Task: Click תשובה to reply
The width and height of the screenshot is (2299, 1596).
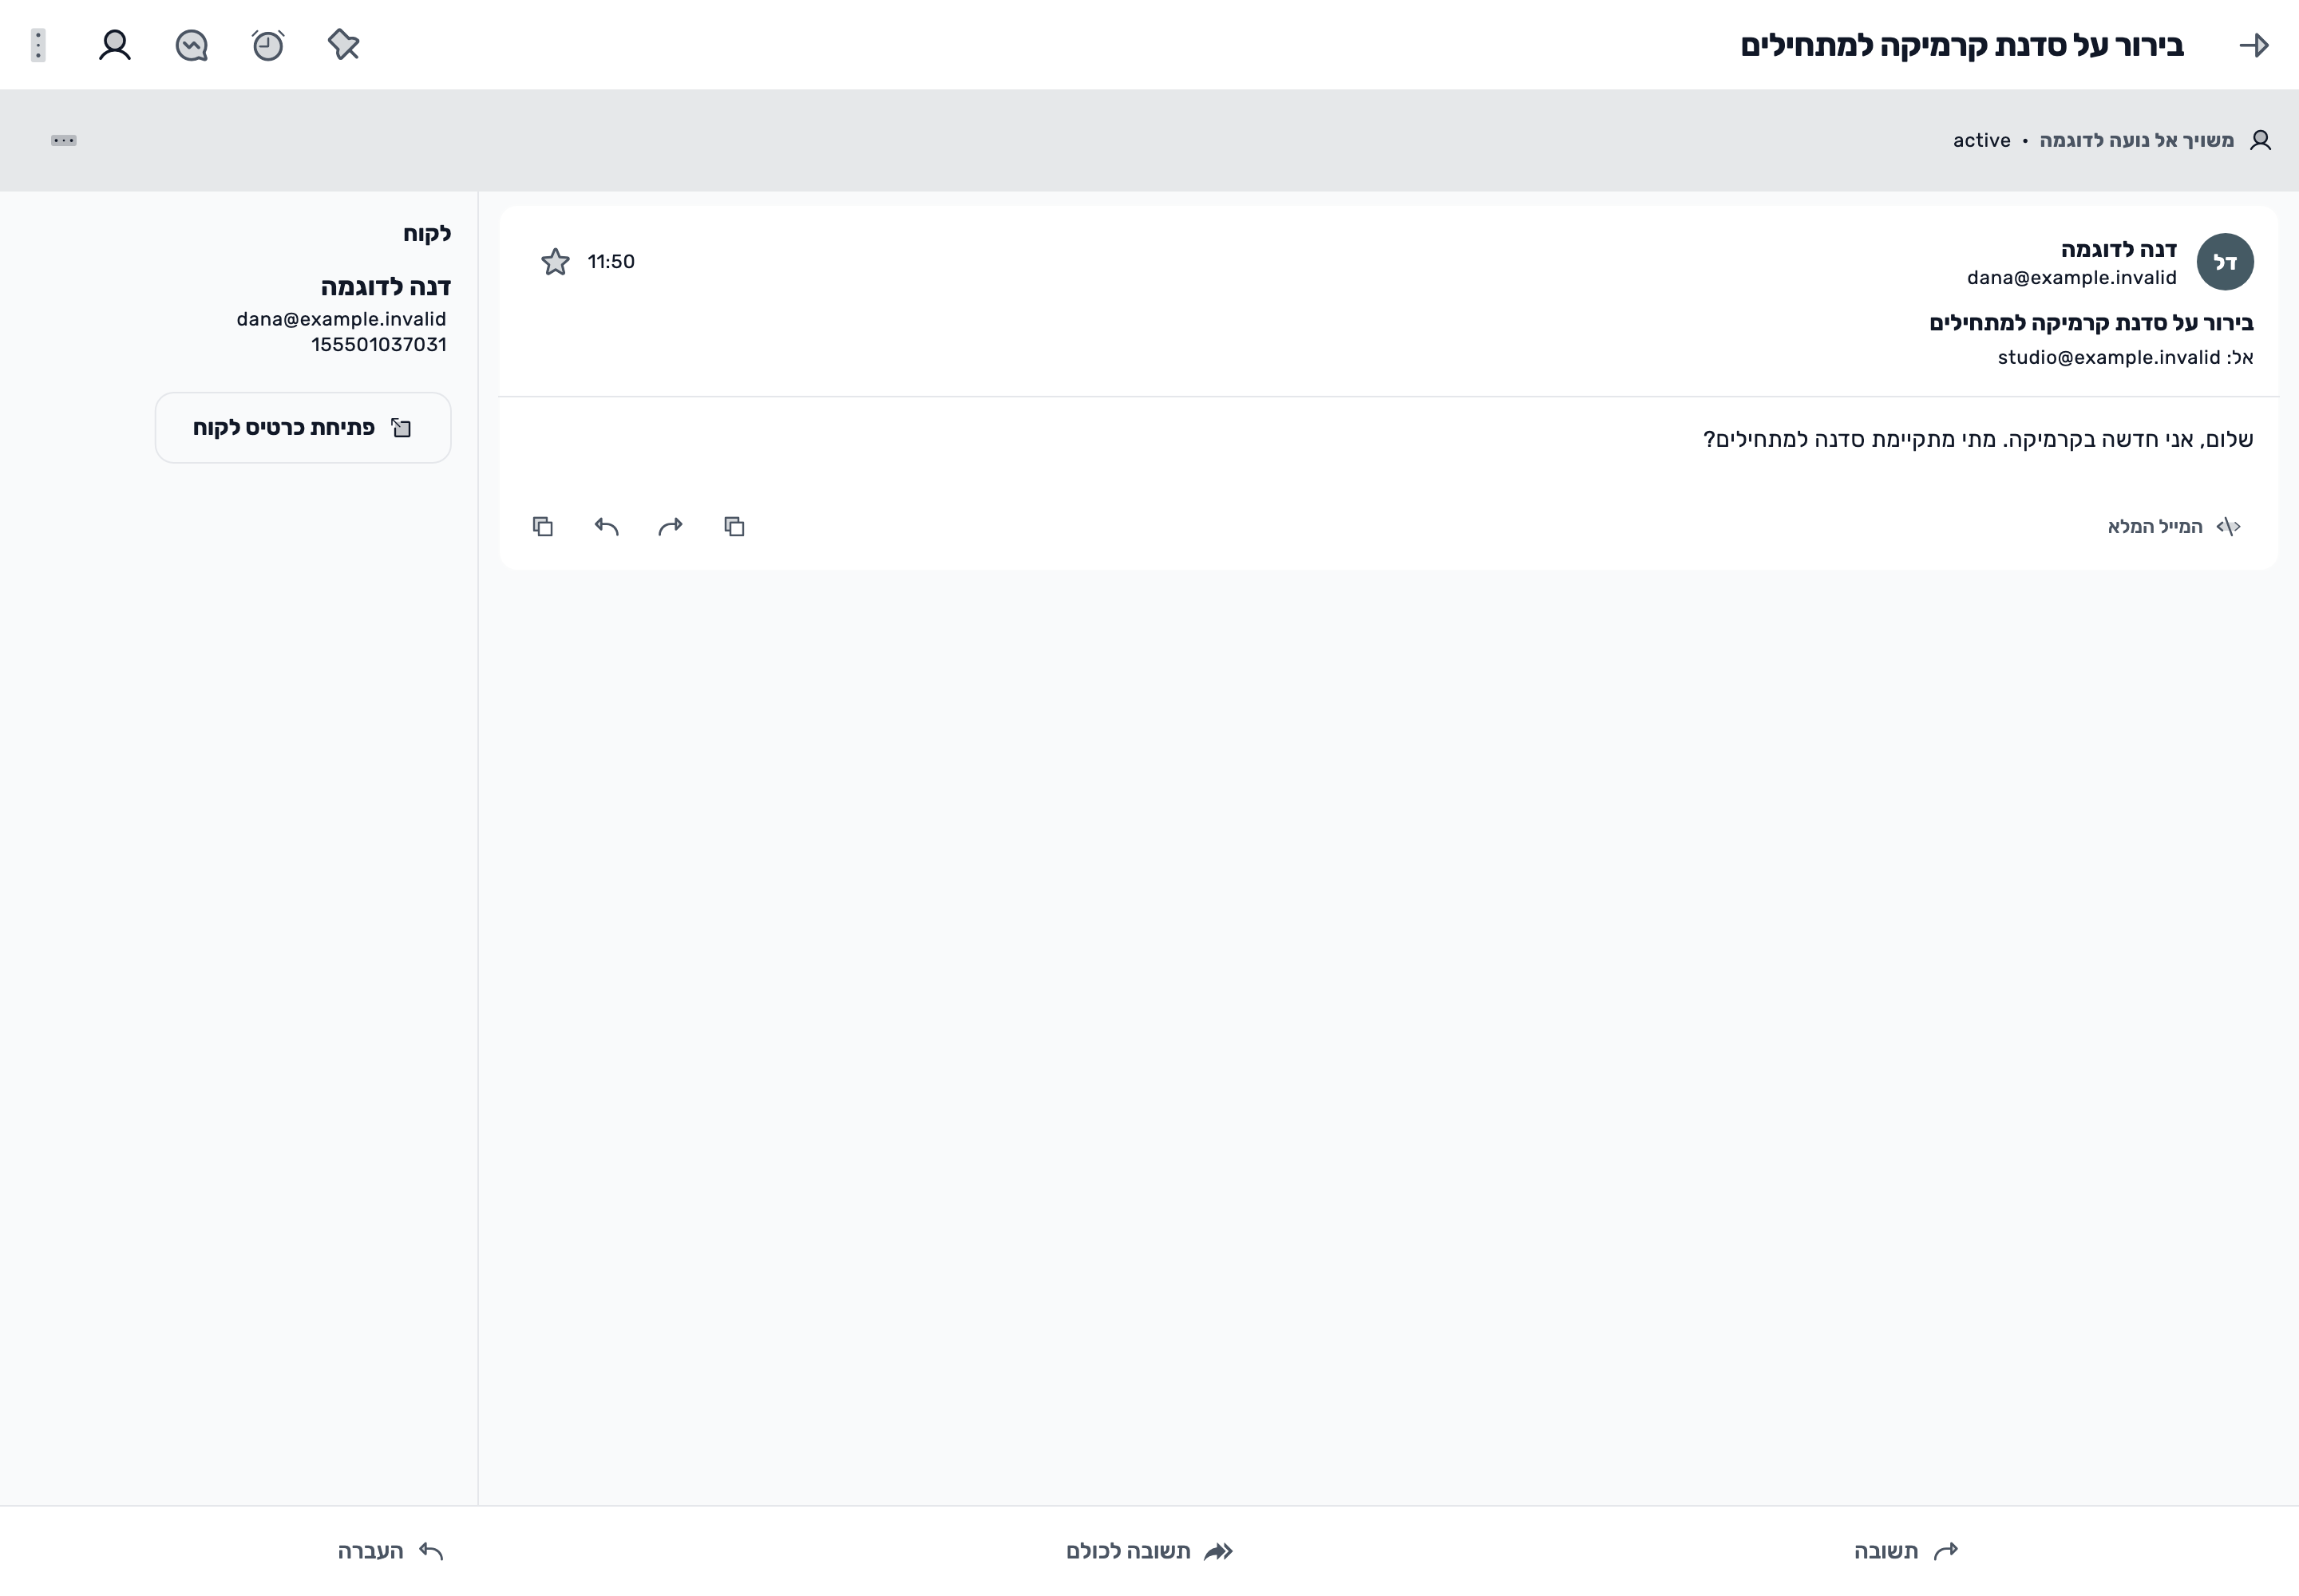Action: click(x=1905, y=1551)
